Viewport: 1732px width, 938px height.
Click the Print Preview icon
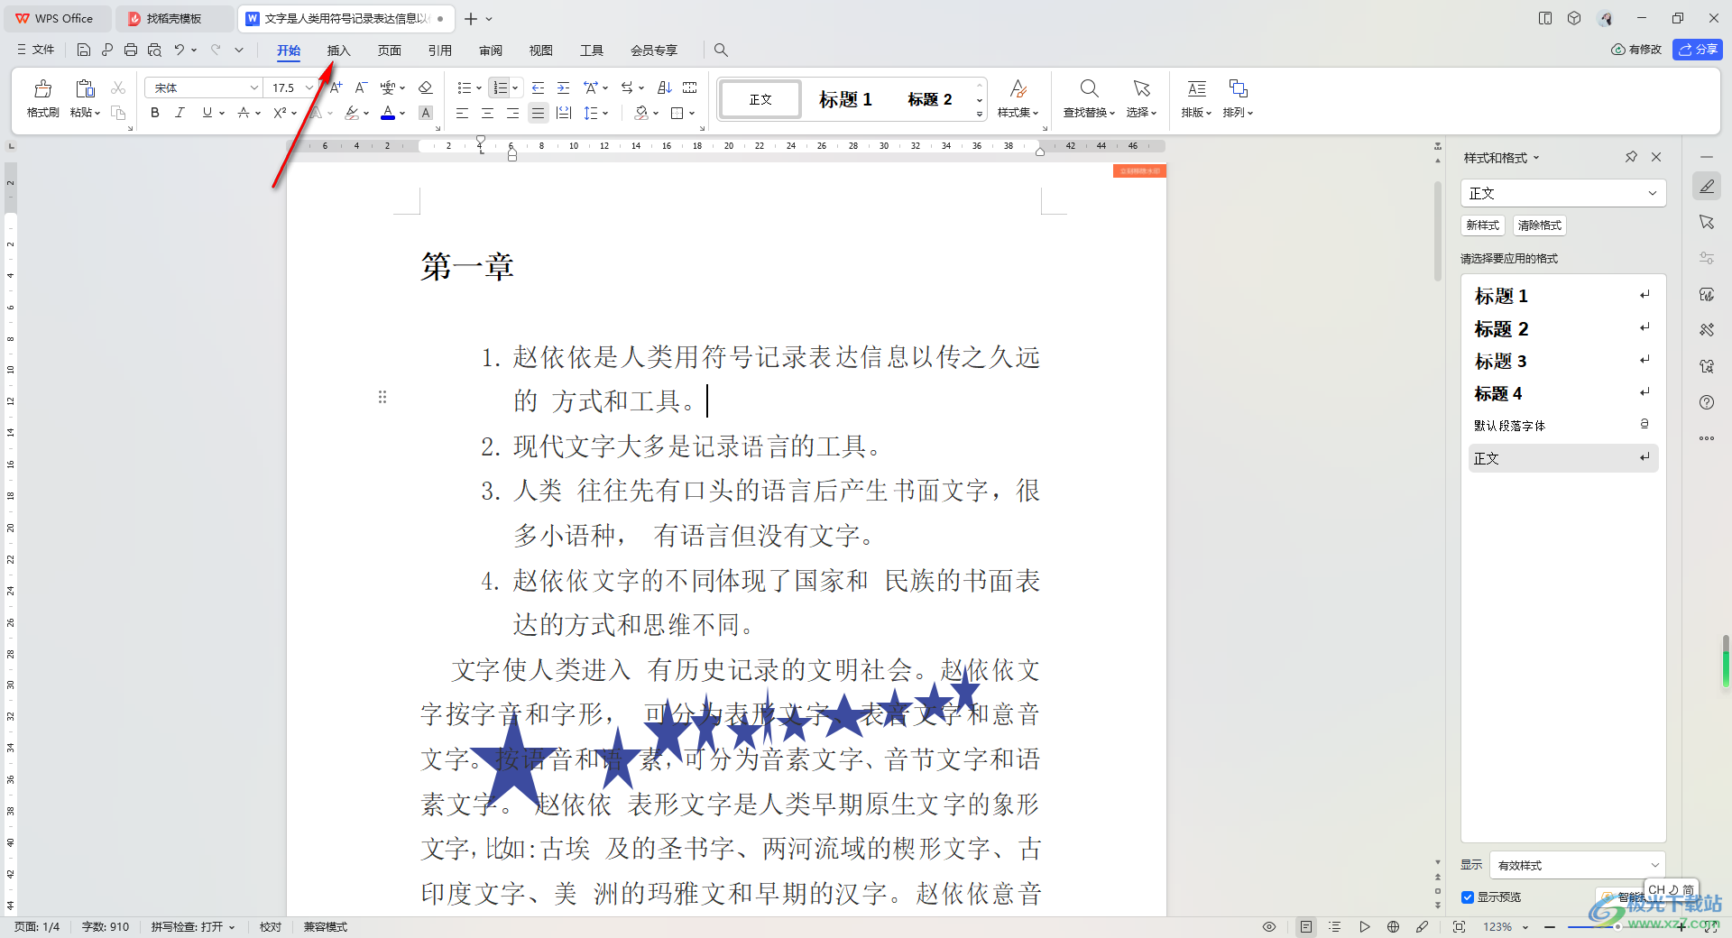coord(154,50)
